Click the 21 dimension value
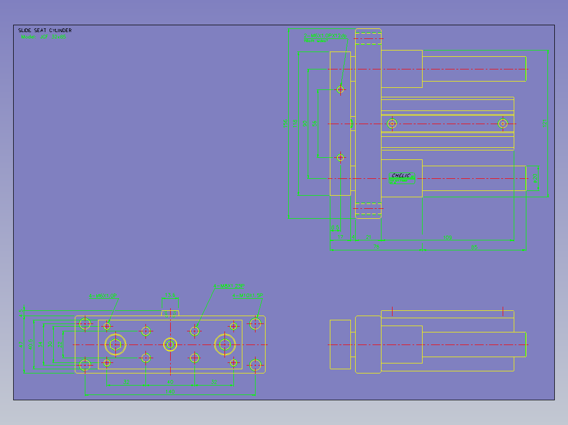Image resolution: width=568 pixels, height=425 pixels. click(x=368, y=237)
